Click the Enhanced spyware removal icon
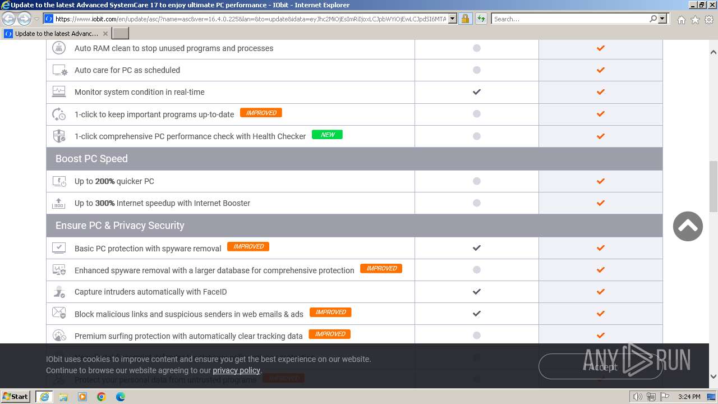The width and height of the screenshot is (718, 404). pos(59,270)
